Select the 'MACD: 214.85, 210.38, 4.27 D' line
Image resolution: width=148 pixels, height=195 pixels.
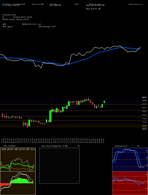[x=15, y=19]
